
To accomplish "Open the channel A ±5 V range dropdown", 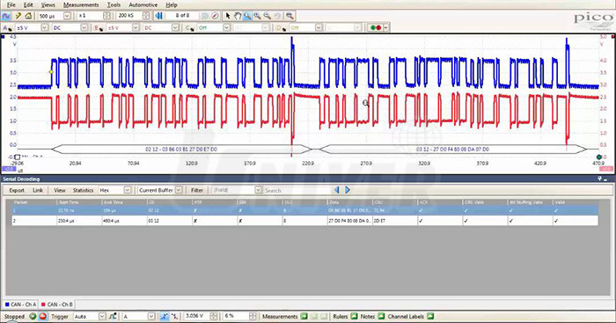I will point(44,27).
